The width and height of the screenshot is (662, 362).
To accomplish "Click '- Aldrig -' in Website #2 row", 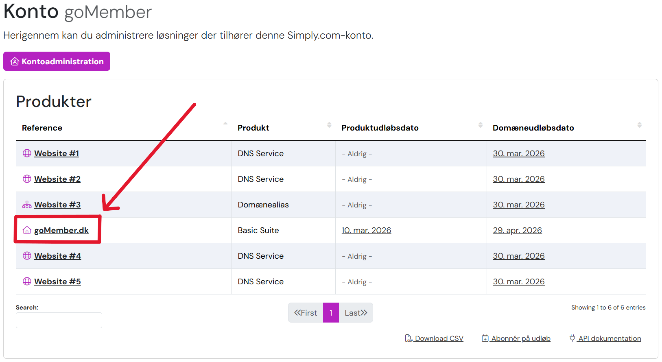I will (x=357, y=179).
